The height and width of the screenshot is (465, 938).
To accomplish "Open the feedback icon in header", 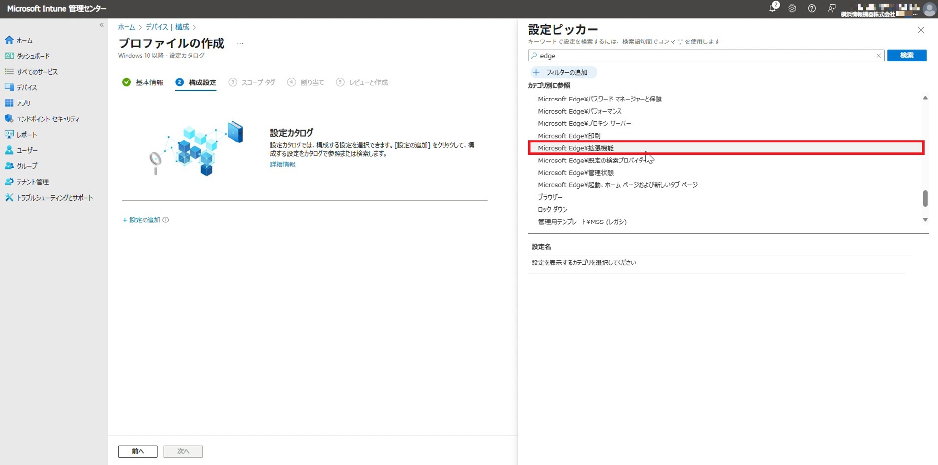I will pyautogui.click(x=831, y=8).
